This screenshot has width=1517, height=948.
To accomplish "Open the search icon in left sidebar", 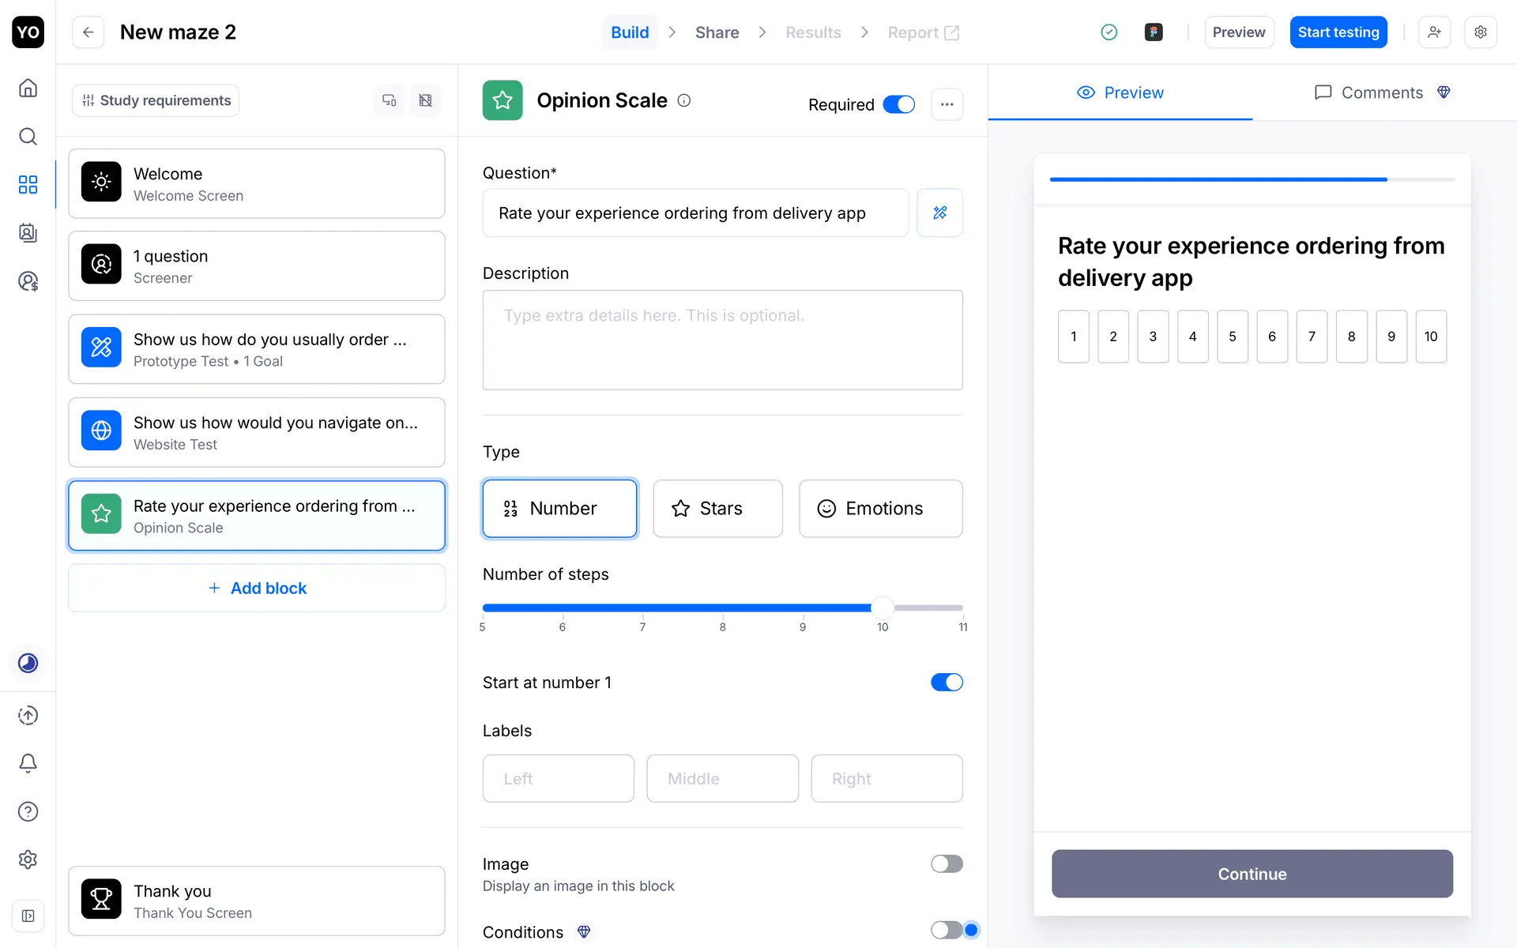I will click(28, 137).
